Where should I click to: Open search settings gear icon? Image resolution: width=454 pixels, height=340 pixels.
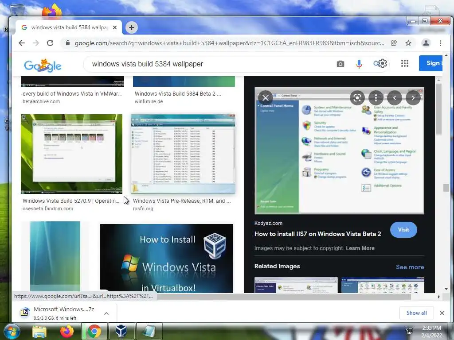383,63
